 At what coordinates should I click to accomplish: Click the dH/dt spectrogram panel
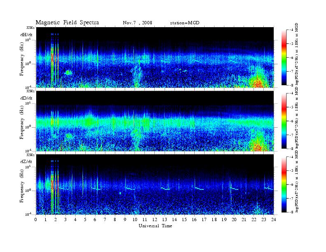coord(155,57)
